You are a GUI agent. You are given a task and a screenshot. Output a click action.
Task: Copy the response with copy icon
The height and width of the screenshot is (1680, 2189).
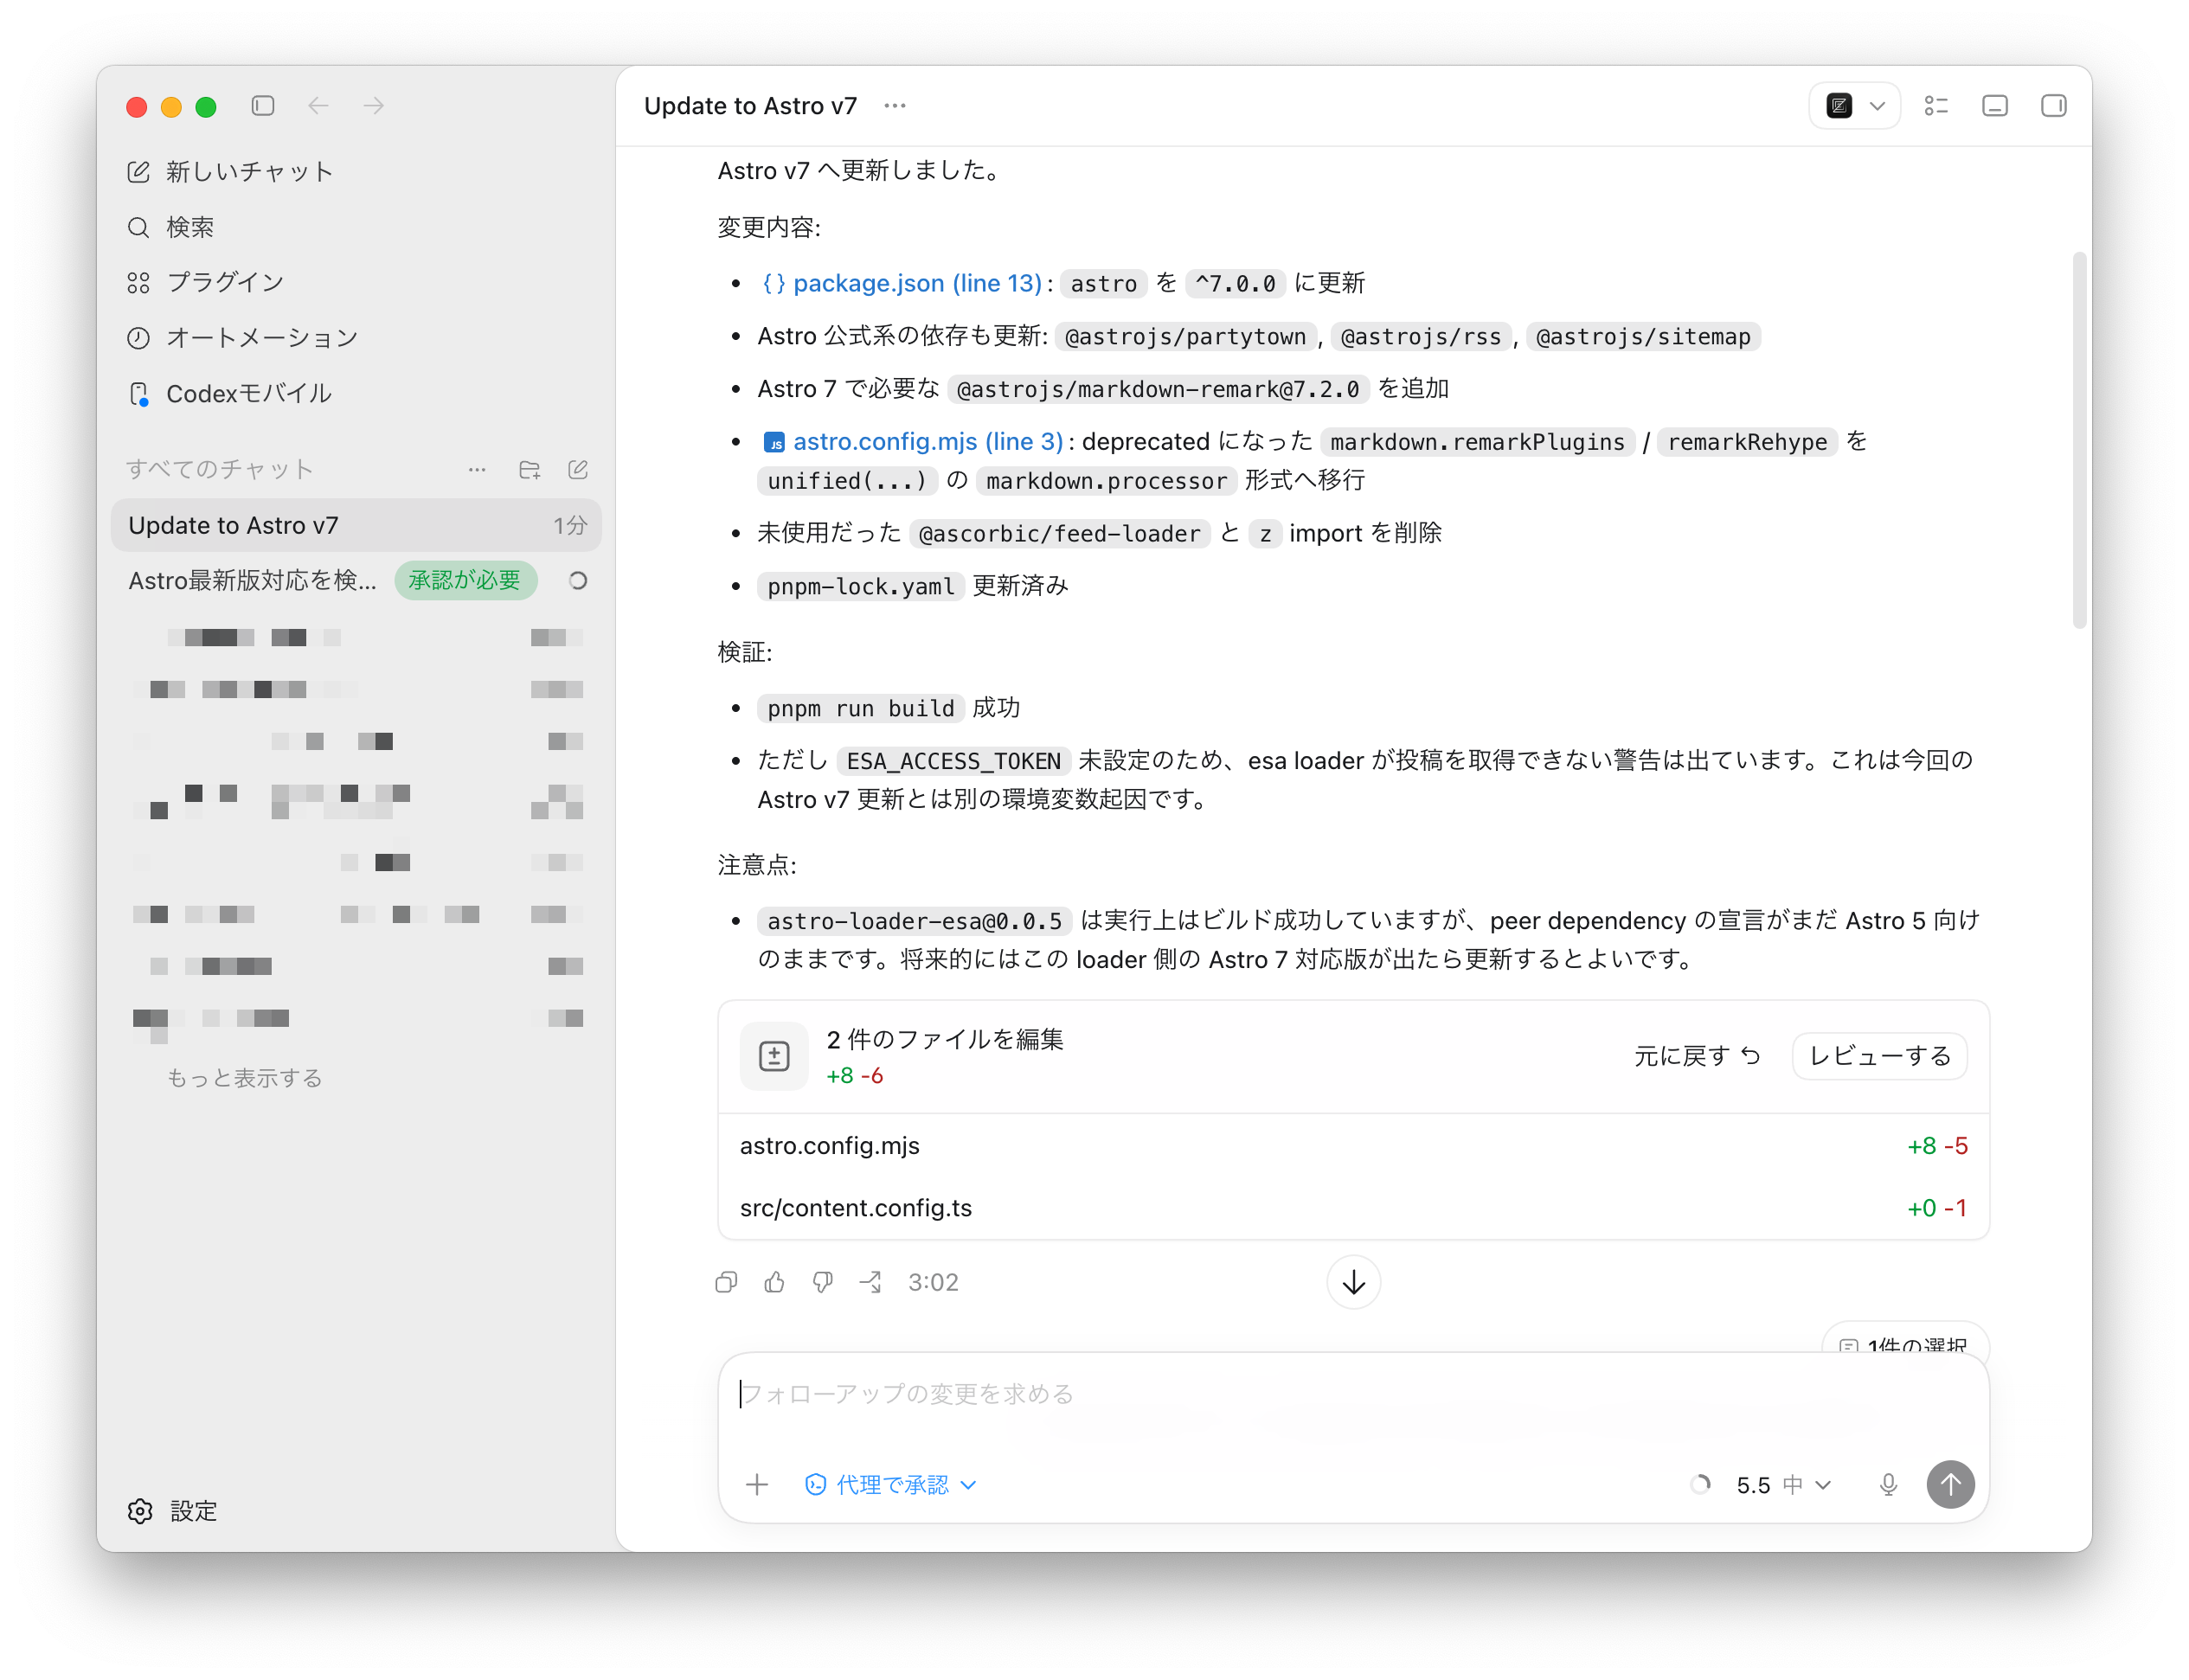727,1282
